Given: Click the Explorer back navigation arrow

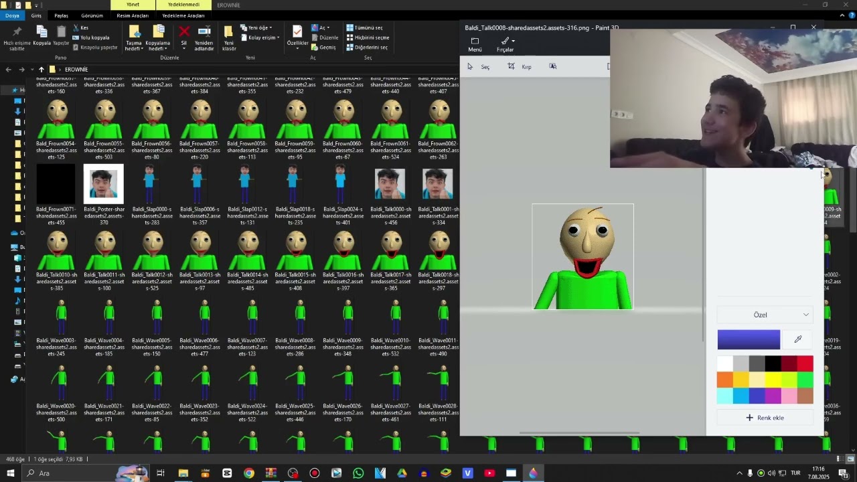Looking at the screenshot, I should [x=9, y=70].
